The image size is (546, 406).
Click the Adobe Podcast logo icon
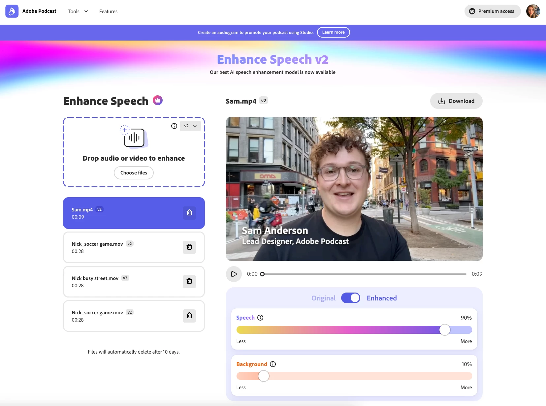12,11
